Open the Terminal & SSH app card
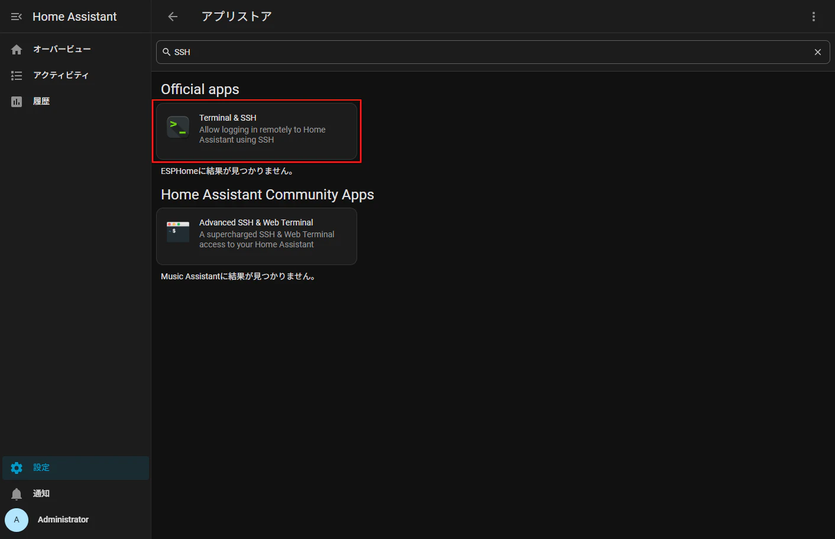This screenshot has height=539, width=835. [257, 131]
